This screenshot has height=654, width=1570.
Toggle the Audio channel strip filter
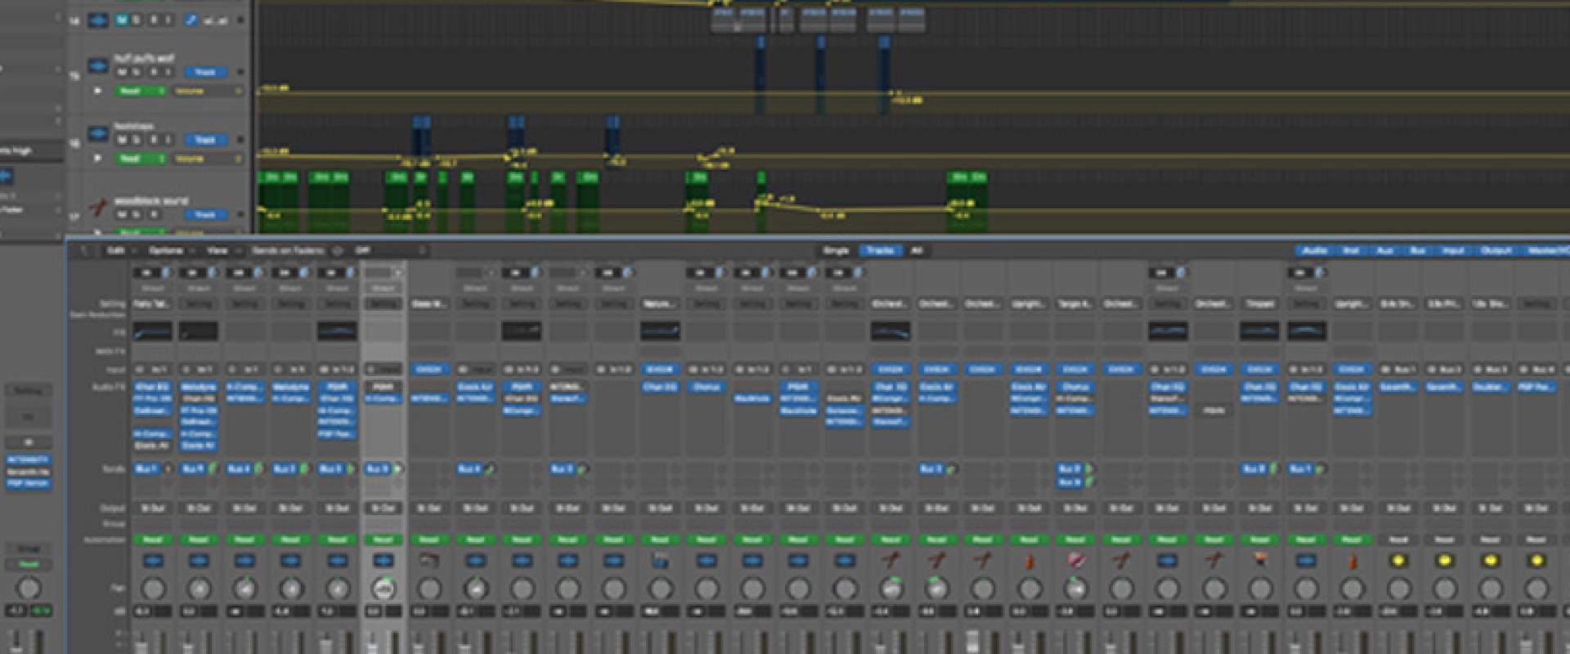pyautogui.click(x=1314, y=250)
